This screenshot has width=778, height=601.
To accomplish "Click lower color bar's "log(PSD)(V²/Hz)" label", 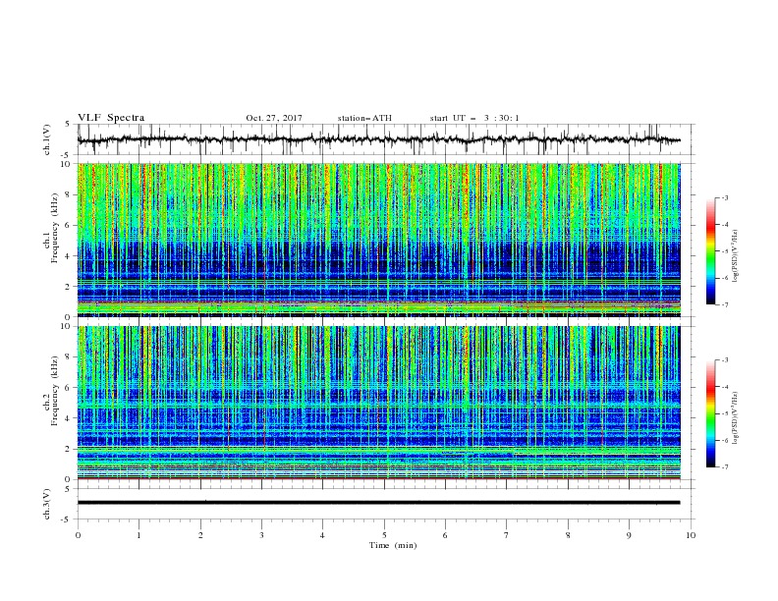I will [736, 418].
